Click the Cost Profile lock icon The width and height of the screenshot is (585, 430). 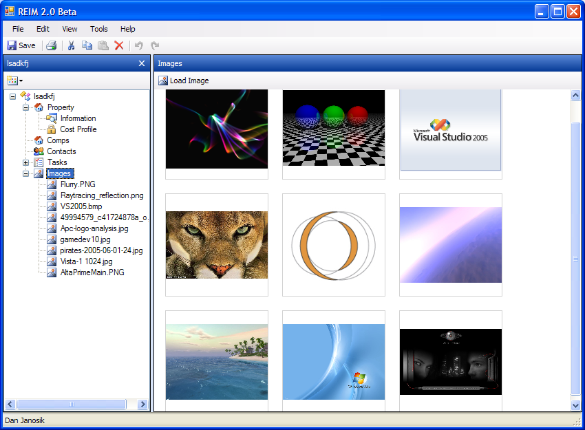click(52, 129)
